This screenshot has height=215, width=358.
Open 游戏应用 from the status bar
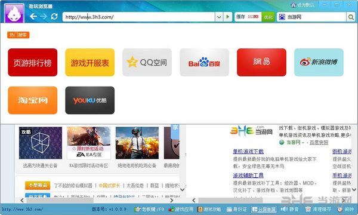[181, 209]
